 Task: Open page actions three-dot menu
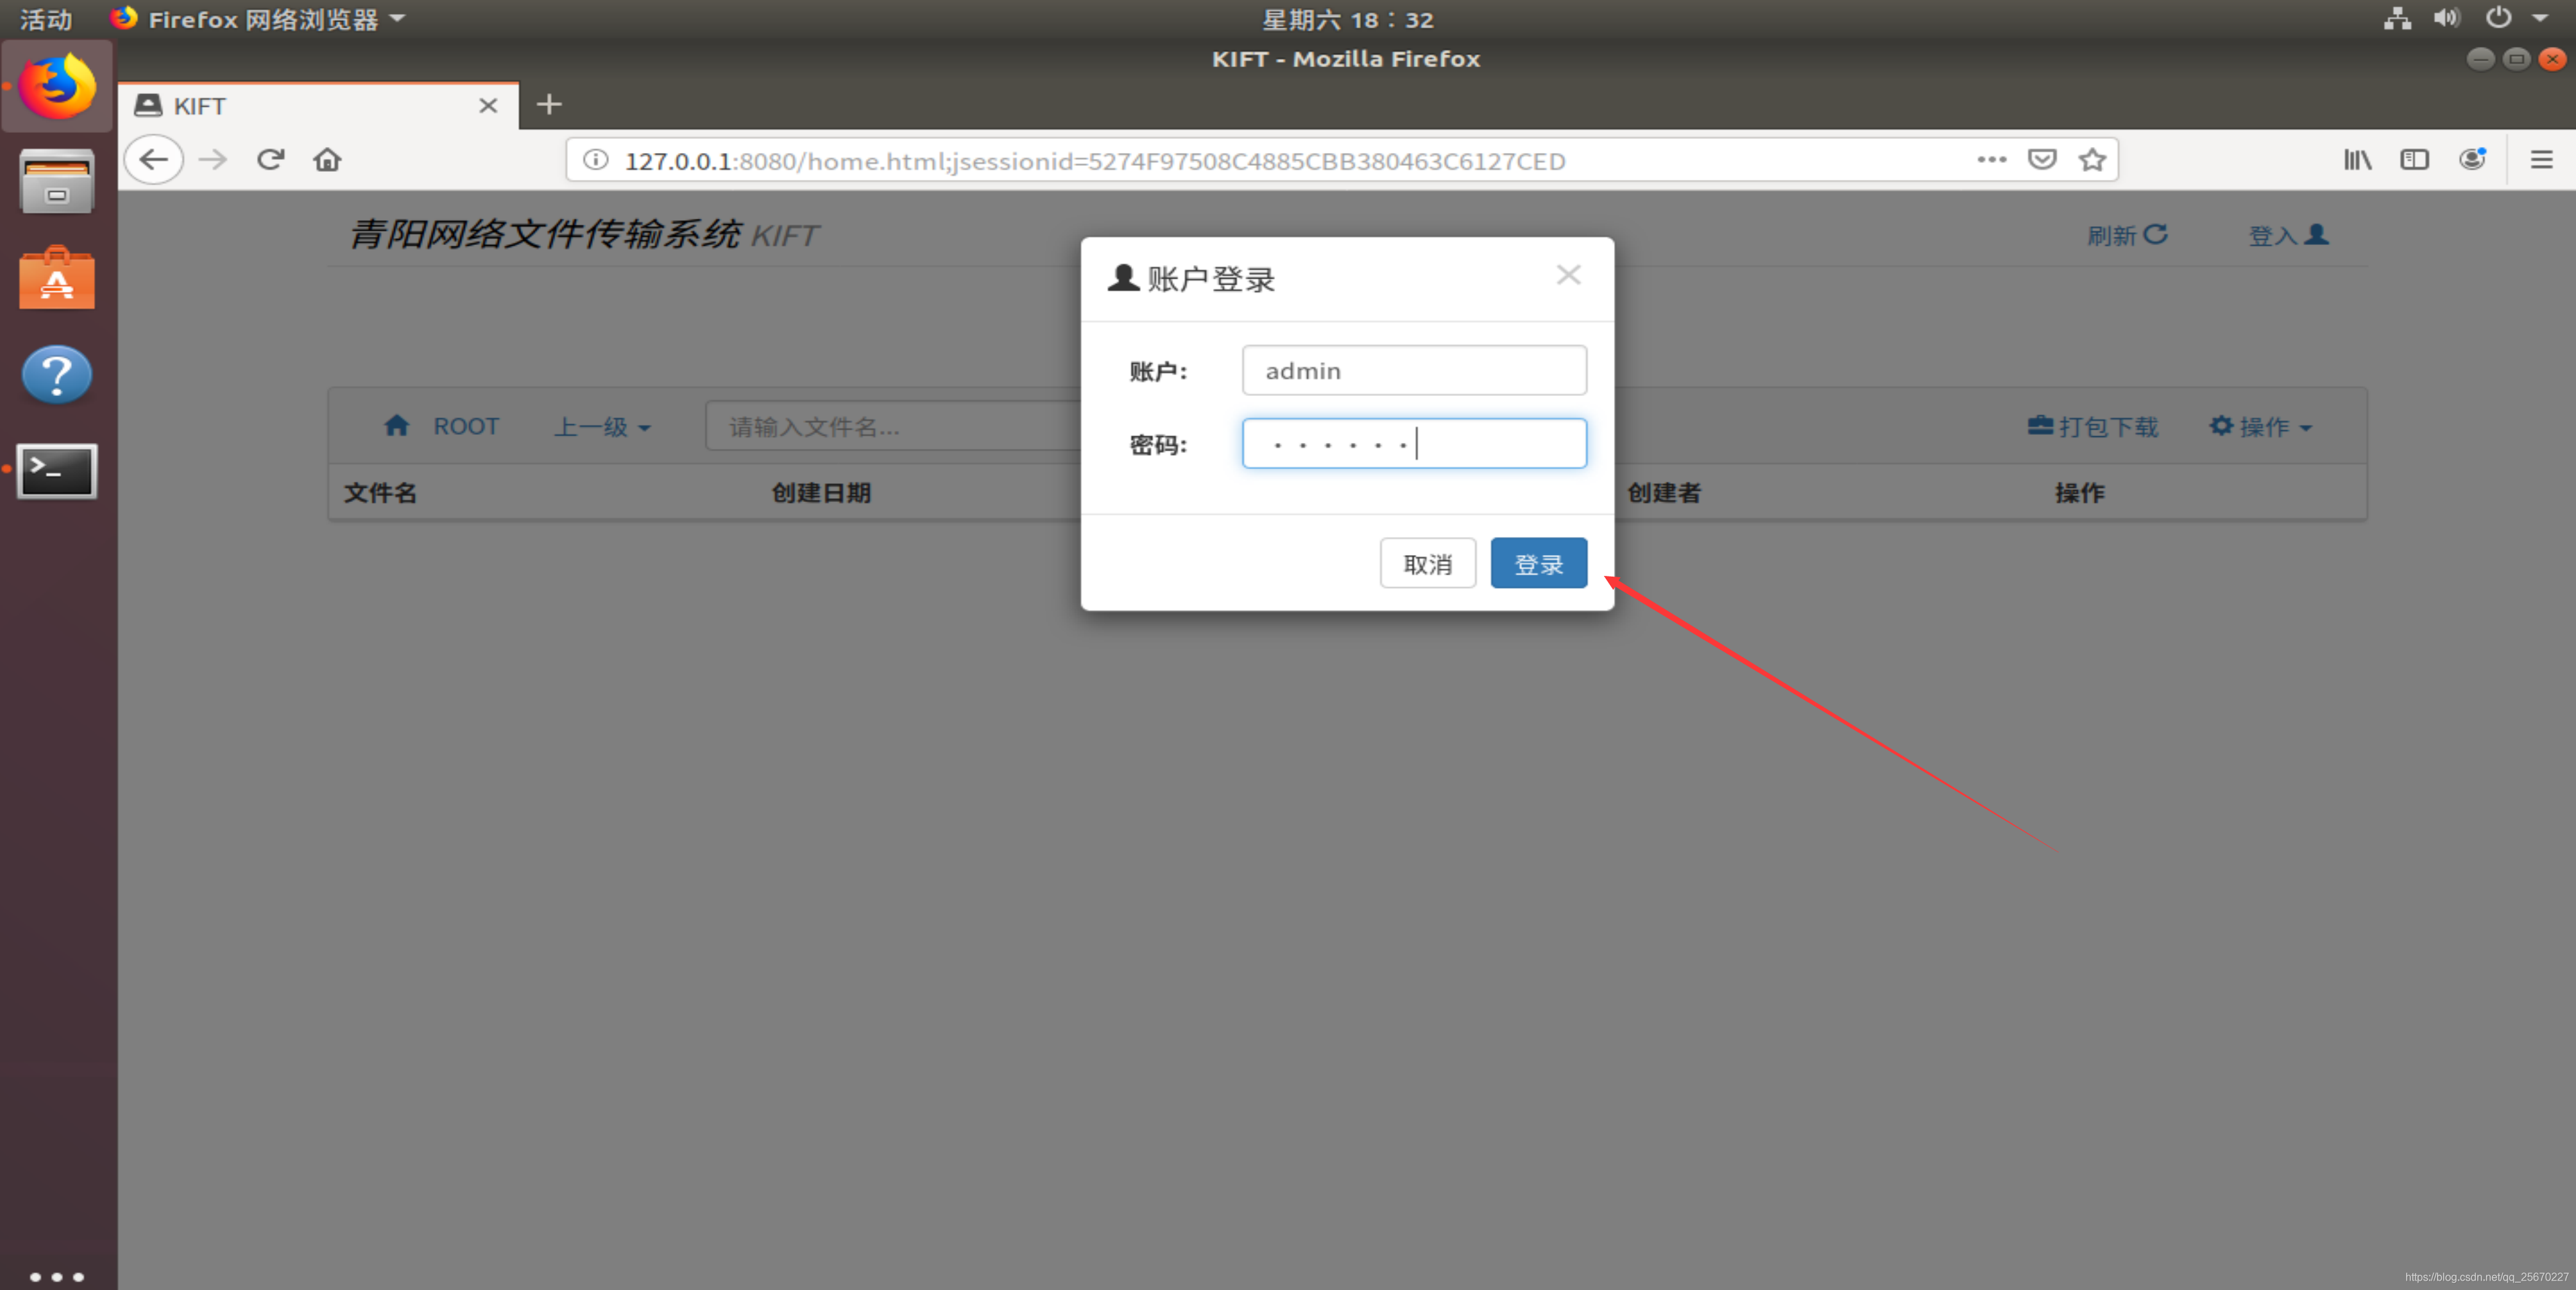click(1991, 160)
